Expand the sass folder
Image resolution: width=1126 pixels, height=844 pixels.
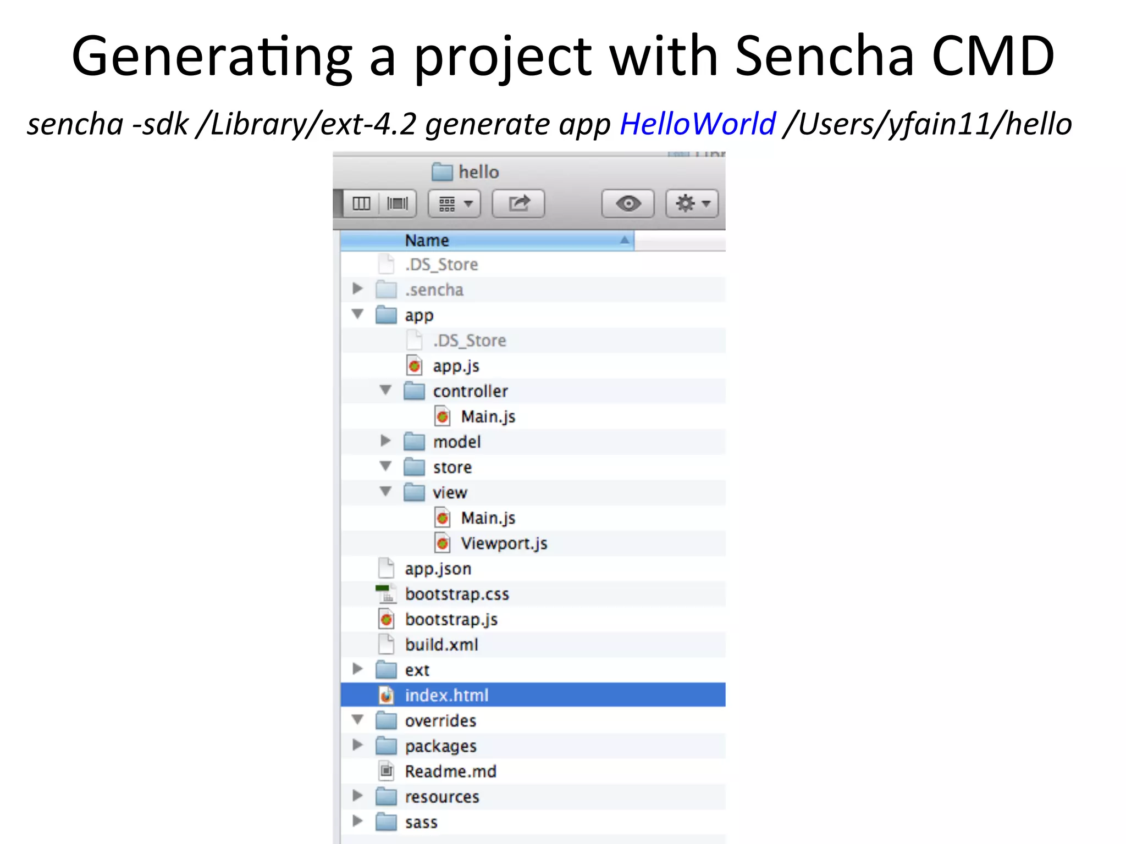(x=358, y=821)
